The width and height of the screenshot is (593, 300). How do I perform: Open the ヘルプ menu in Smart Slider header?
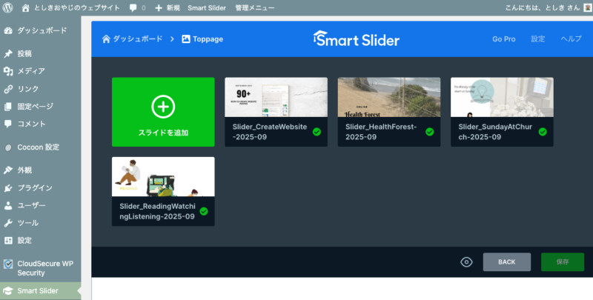(571, 39)
